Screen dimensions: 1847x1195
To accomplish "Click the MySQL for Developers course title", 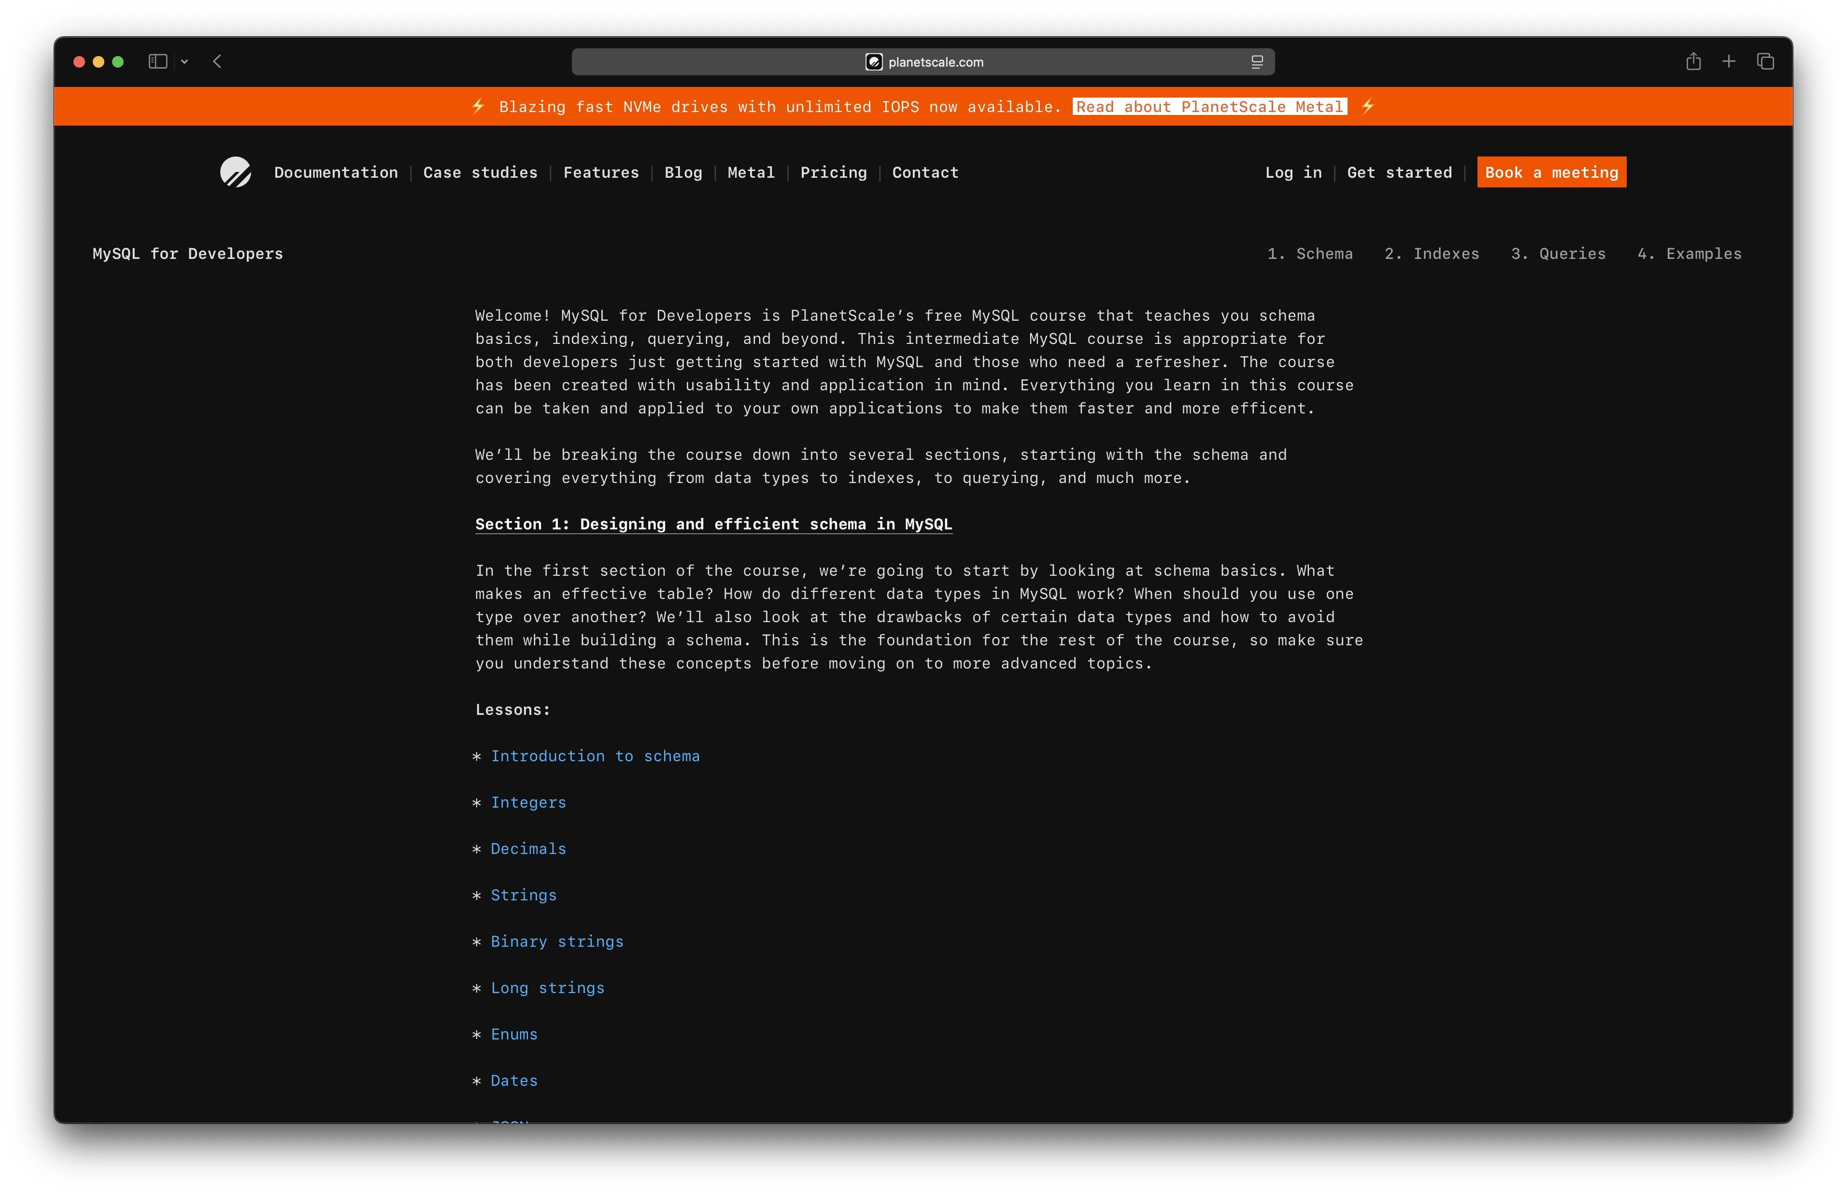I will click(x=188, y=254).
